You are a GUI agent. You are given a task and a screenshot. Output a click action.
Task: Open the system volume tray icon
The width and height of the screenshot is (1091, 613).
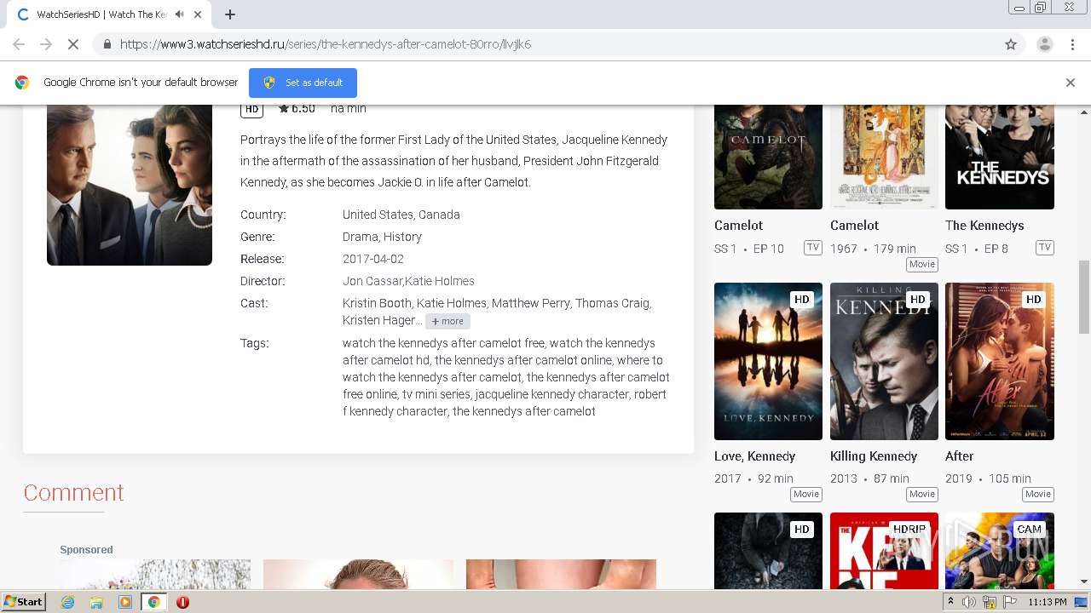click(969, 602)
